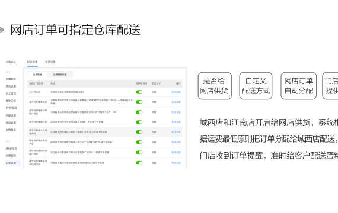Screen dimensions: 338x213
Task: Click the 是否给网店供货 box
Action: coord(215,86)
